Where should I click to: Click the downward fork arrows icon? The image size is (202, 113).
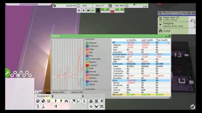(91, 106)
